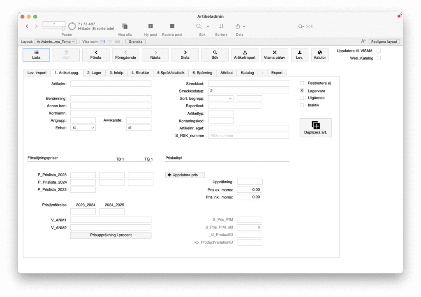This screenshot has width=421, height=297.
Task: Uncheck the Lagervara checkbox
Action: tap(302, 91)
